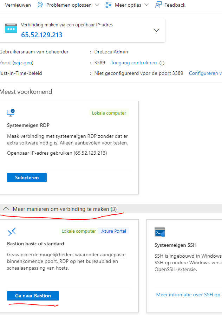Click the info icon next to Toegang controleren

click(x=162, y=63)
